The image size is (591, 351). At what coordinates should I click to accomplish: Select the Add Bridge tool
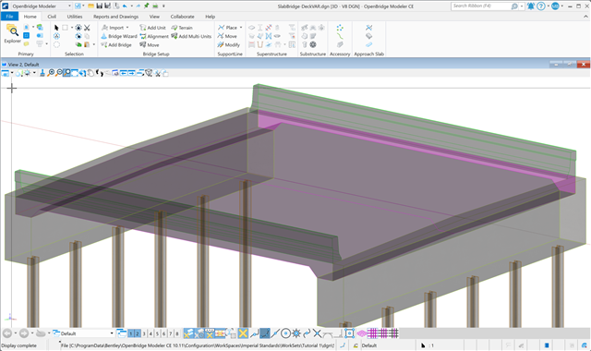(x=116, y=45)
